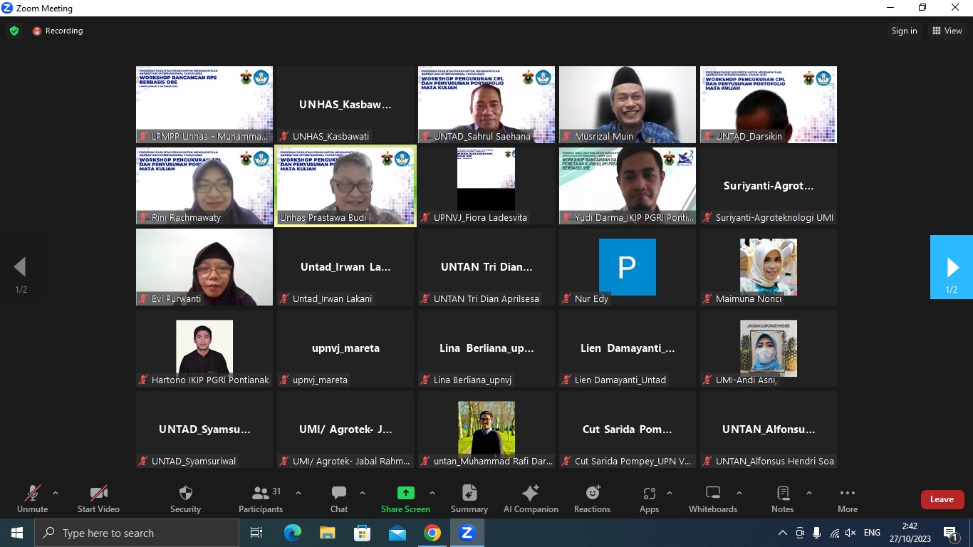Open the meeting Summary
Image resolution: width=973 pixels, height=547 pixels.
click(469, 499)
